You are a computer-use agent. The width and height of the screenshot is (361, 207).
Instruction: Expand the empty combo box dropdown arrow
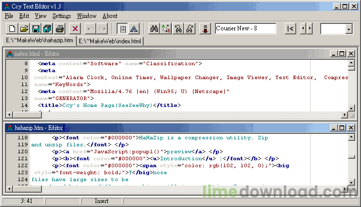pyautogui.click(x=349, y=29)
